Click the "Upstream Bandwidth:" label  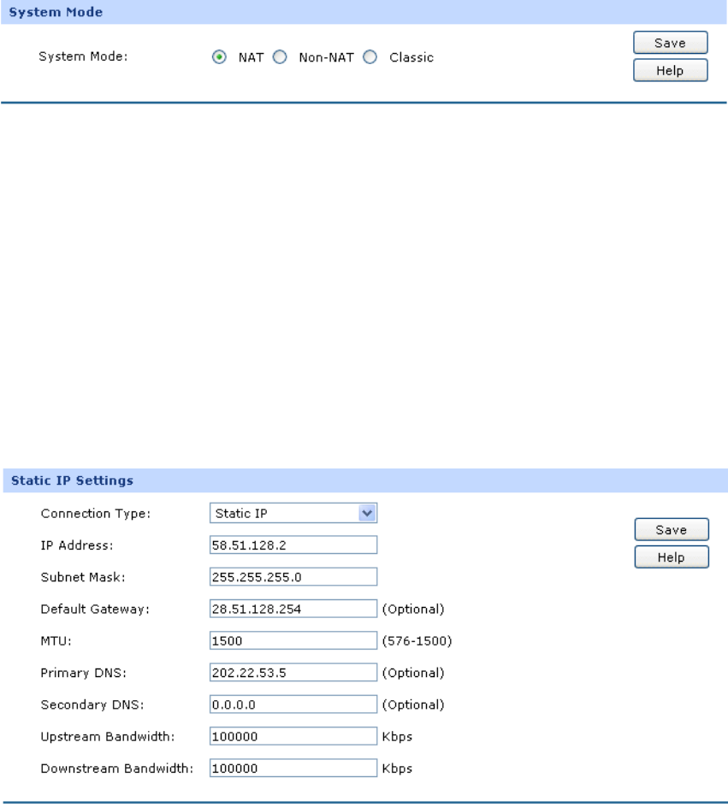click(x=108, y=737)
